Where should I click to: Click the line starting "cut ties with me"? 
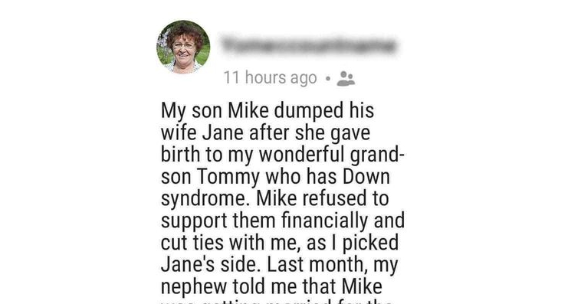click(x=280, y=243)
